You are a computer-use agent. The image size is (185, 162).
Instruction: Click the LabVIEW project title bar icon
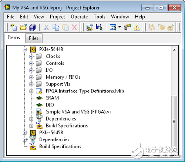pyautogui.click(x=7, y=7)
